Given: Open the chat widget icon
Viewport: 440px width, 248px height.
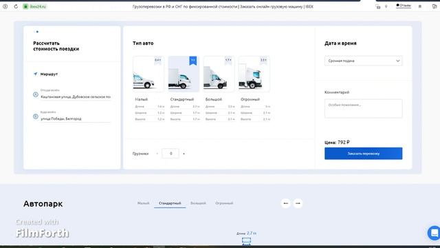Looking at the screenshot, I should click(434, 233).
